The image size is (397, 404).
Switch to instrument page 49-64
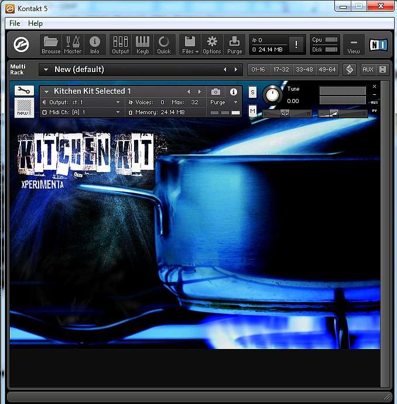[x=327, y=70]
